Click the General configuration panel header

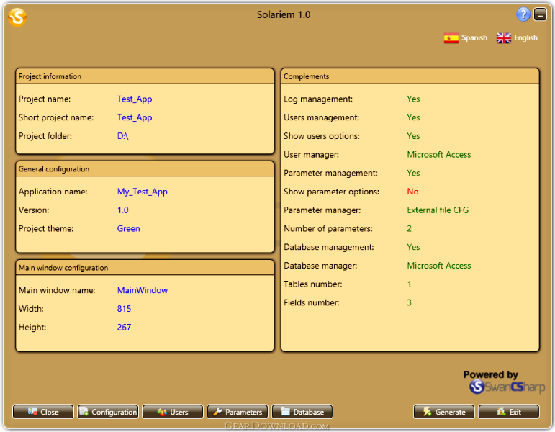(145, 169)
